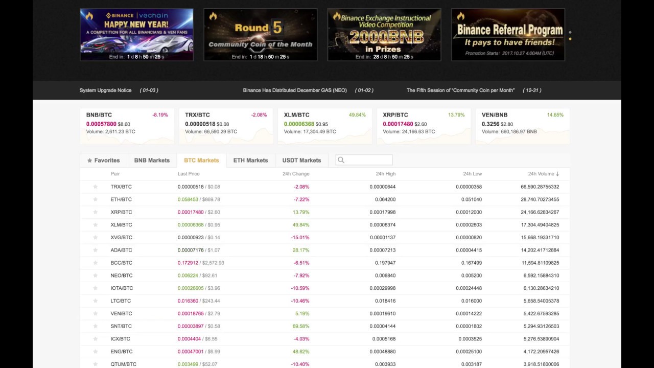Image resolution: width=654 pixels, height=368 pixels.
Task: Sort by 24h Low column header
Action: pos(473,174)
